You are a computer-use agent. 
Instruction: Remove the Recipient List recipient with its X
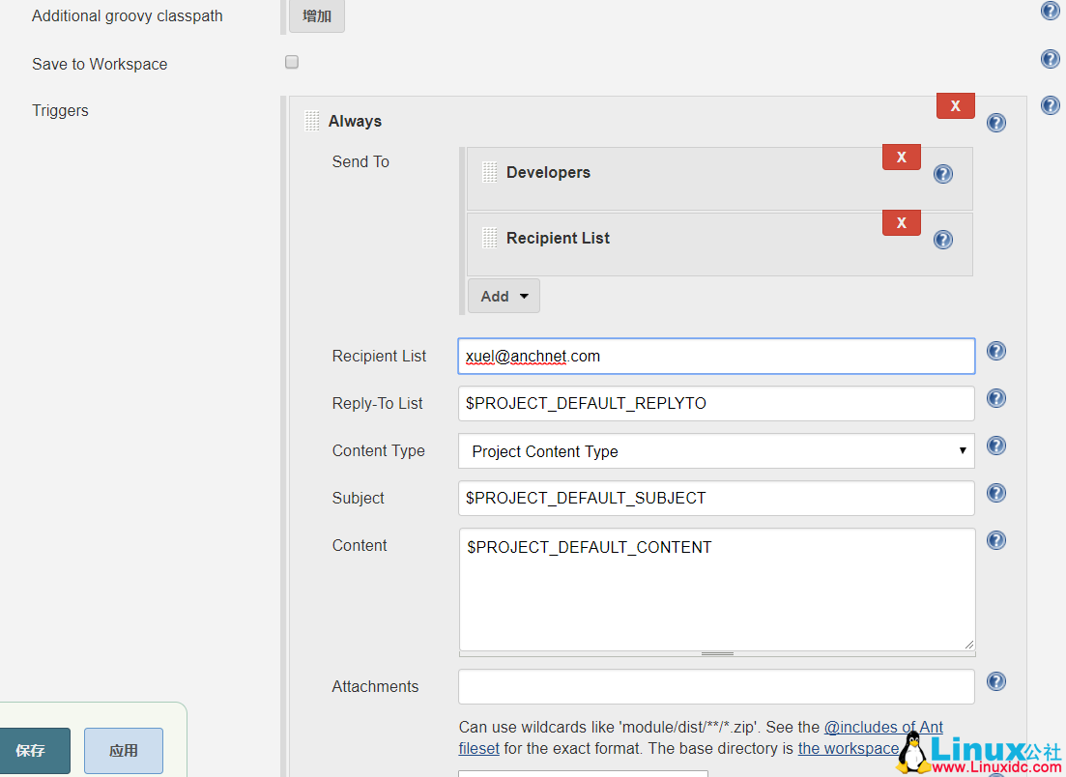click(901, 222)
